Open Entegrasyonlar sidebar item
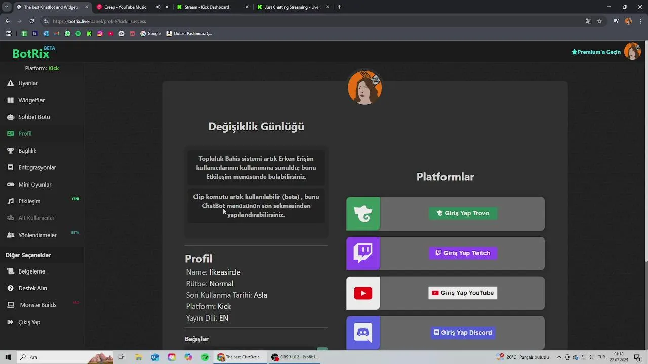648x364 pixels. pyautogui.click(x=37, y=167)
